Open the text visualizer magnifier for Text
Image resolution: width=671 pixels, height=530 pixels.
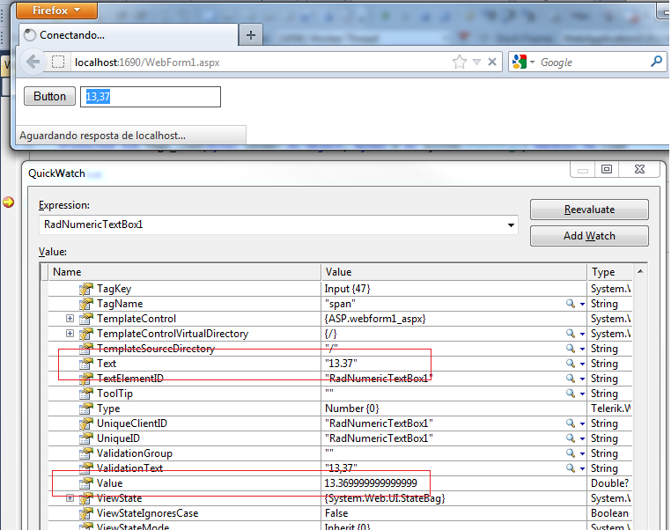(x=571, y=364)
